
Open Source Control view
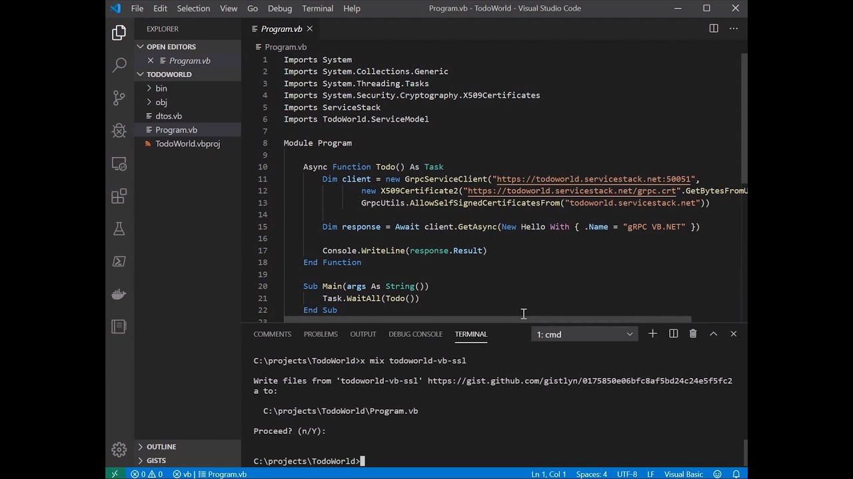pos(119,98)
